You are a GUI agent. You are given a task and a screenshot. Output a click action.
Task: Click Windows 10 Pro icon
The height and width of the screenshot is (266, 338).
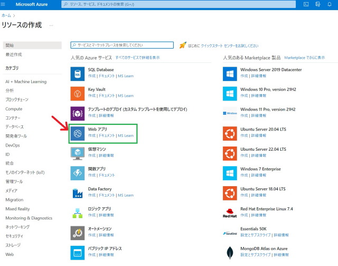click(x=230, y=94)
